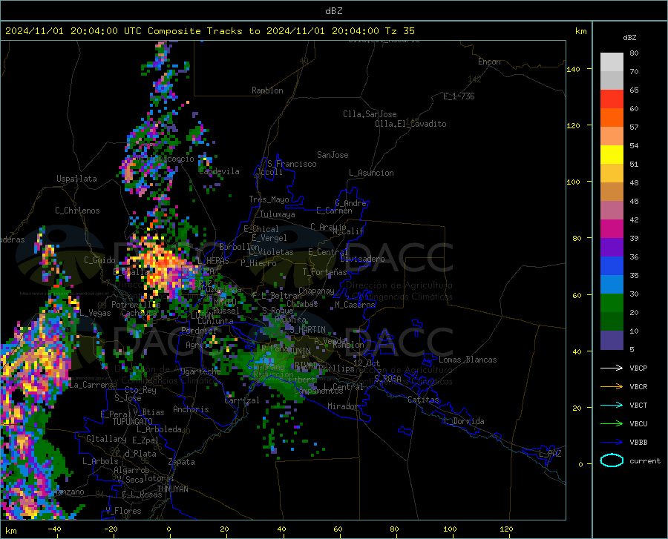Click the 'L_PAZ' map label
The width and height of the screenshot is (668, 539).
[x=550, y=454]
